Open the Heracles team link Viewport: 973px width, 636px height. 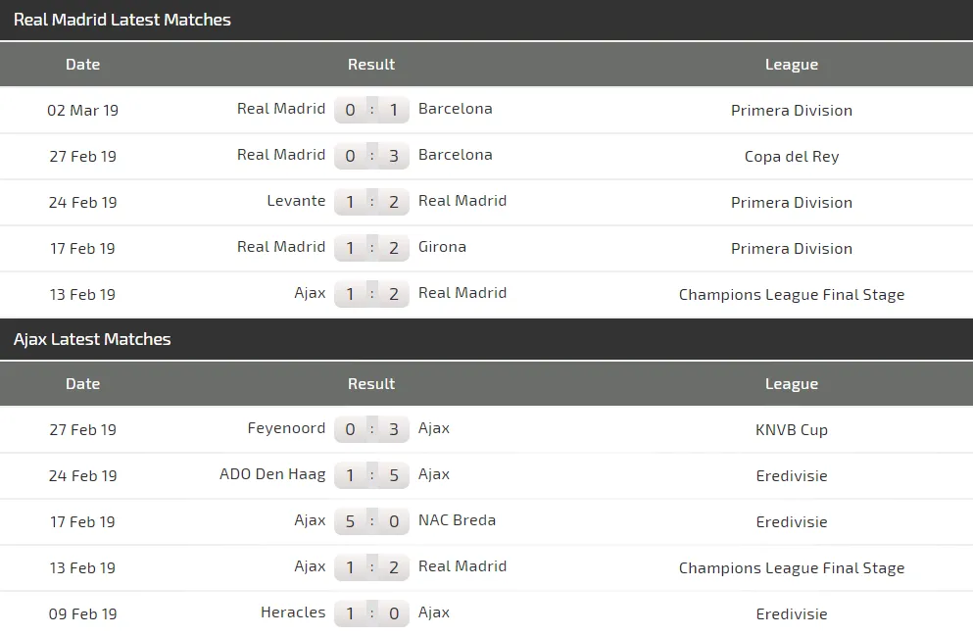coord(293,612)
